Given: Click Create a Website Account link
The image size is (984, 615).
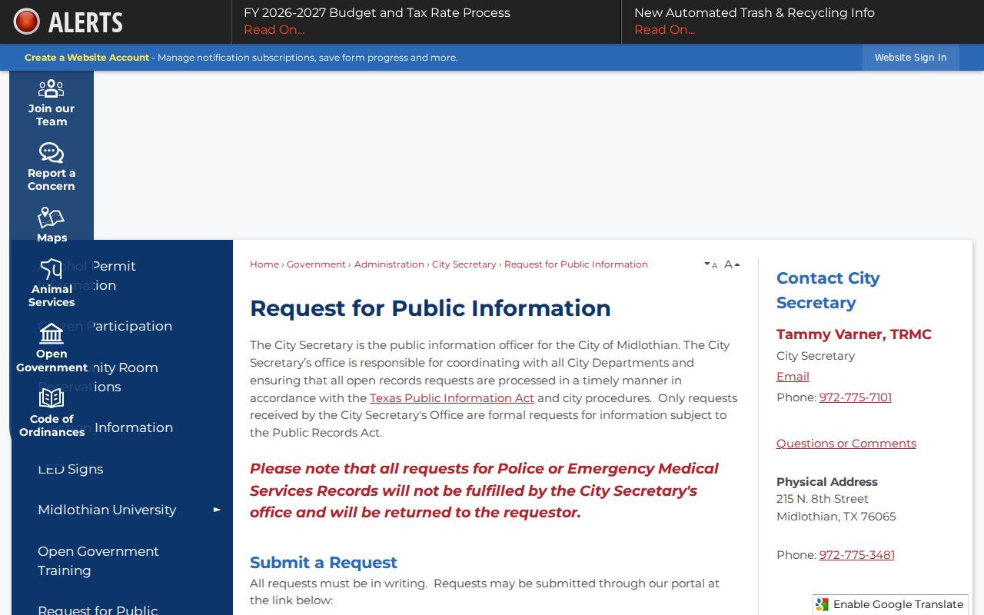Looking at the screenshot, I should 87,58.
